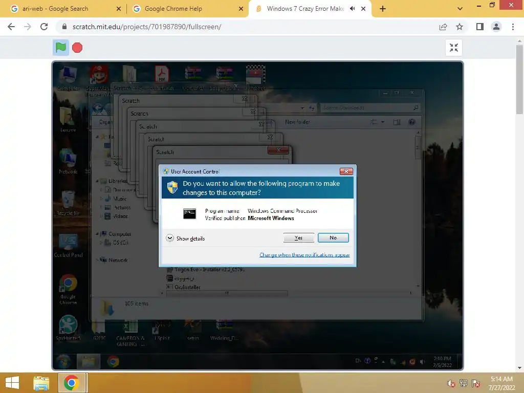Click the red stop sign button

pyautogui.click(x=77, y=48)
